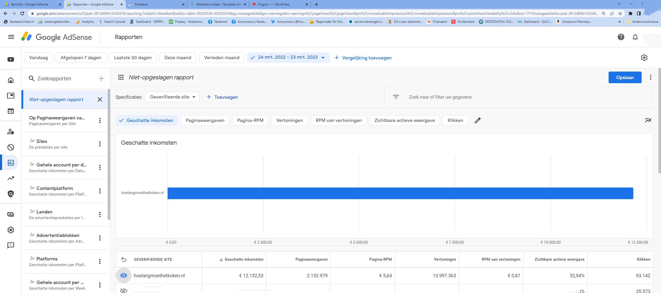This screenshot has height=293, width=661.
Task: Open the Ads sidebar icon
Action: pyautogui.click(x=11, y=96)
